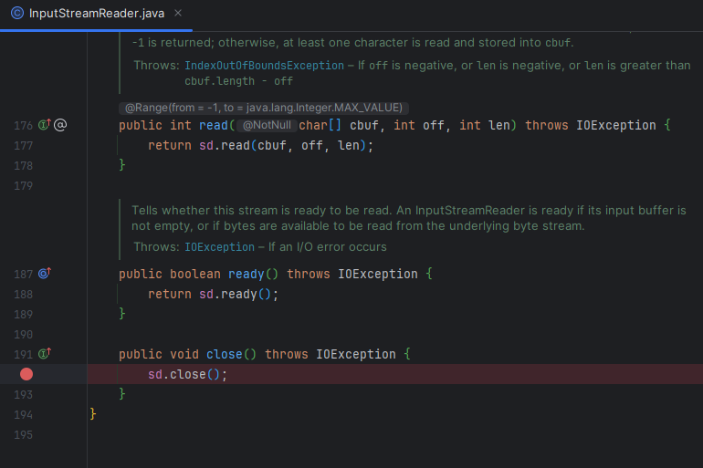Click the class icon on the InputStreamReader.java tab
The height and width of the screenshot is (468, 703).
click(16, 14)
